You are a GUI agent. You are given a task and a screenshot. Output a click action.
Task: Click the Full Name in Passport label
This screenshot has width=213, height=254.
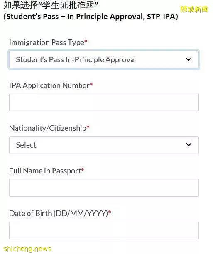pos(45,171)
